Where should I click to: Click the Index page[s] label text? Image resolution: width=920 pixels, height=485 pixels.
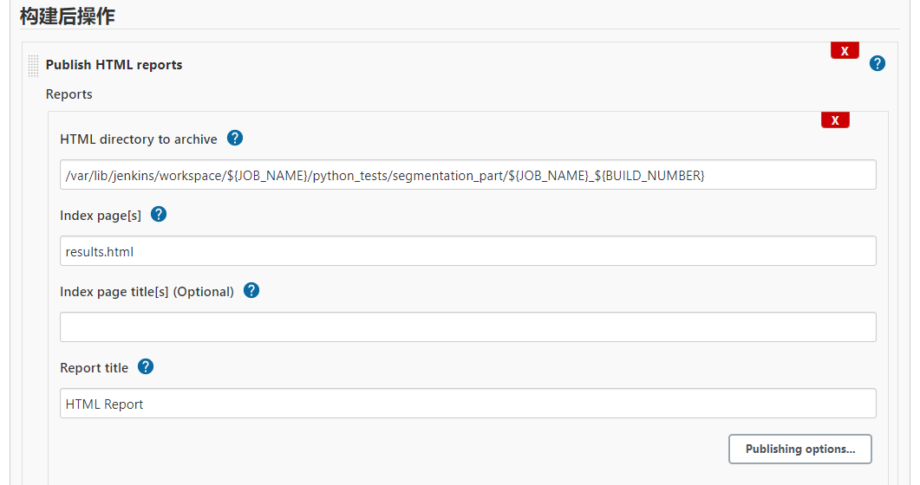[100, 216]
